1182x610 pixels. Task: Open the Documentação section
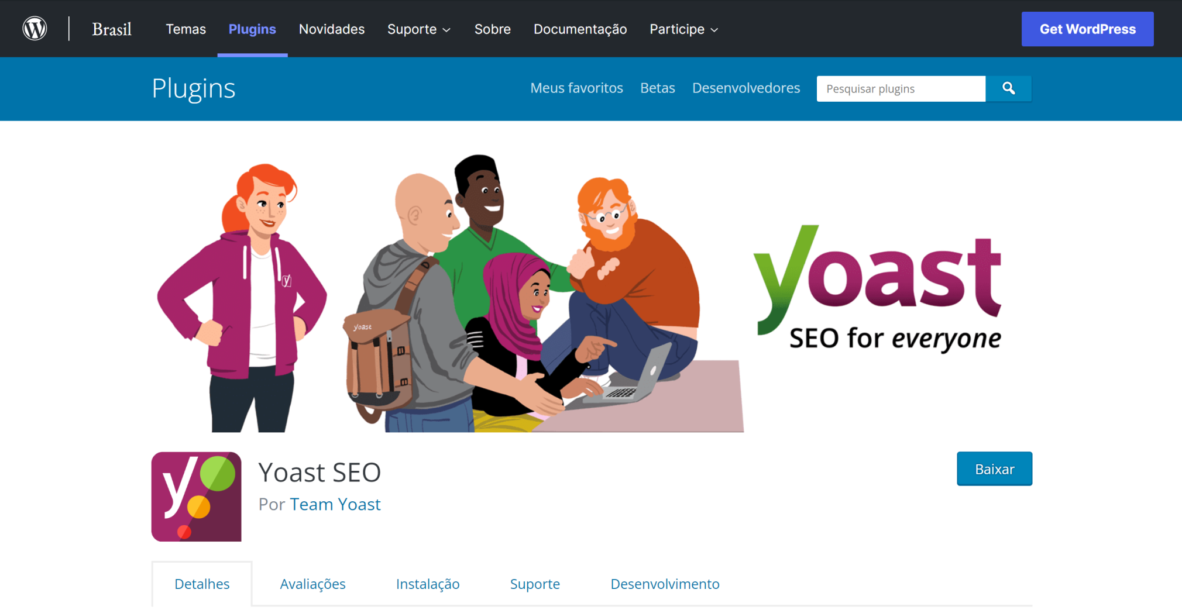[x=579, y=29]
